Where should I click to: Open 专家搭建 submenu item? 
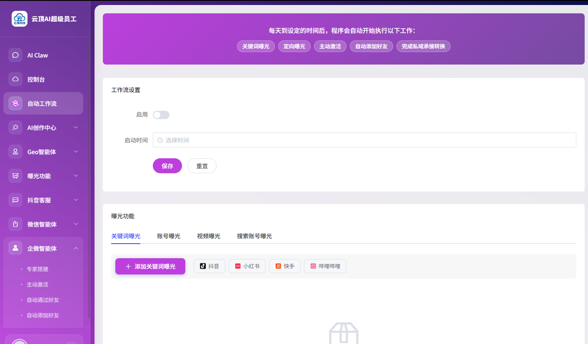coord(37,269)
